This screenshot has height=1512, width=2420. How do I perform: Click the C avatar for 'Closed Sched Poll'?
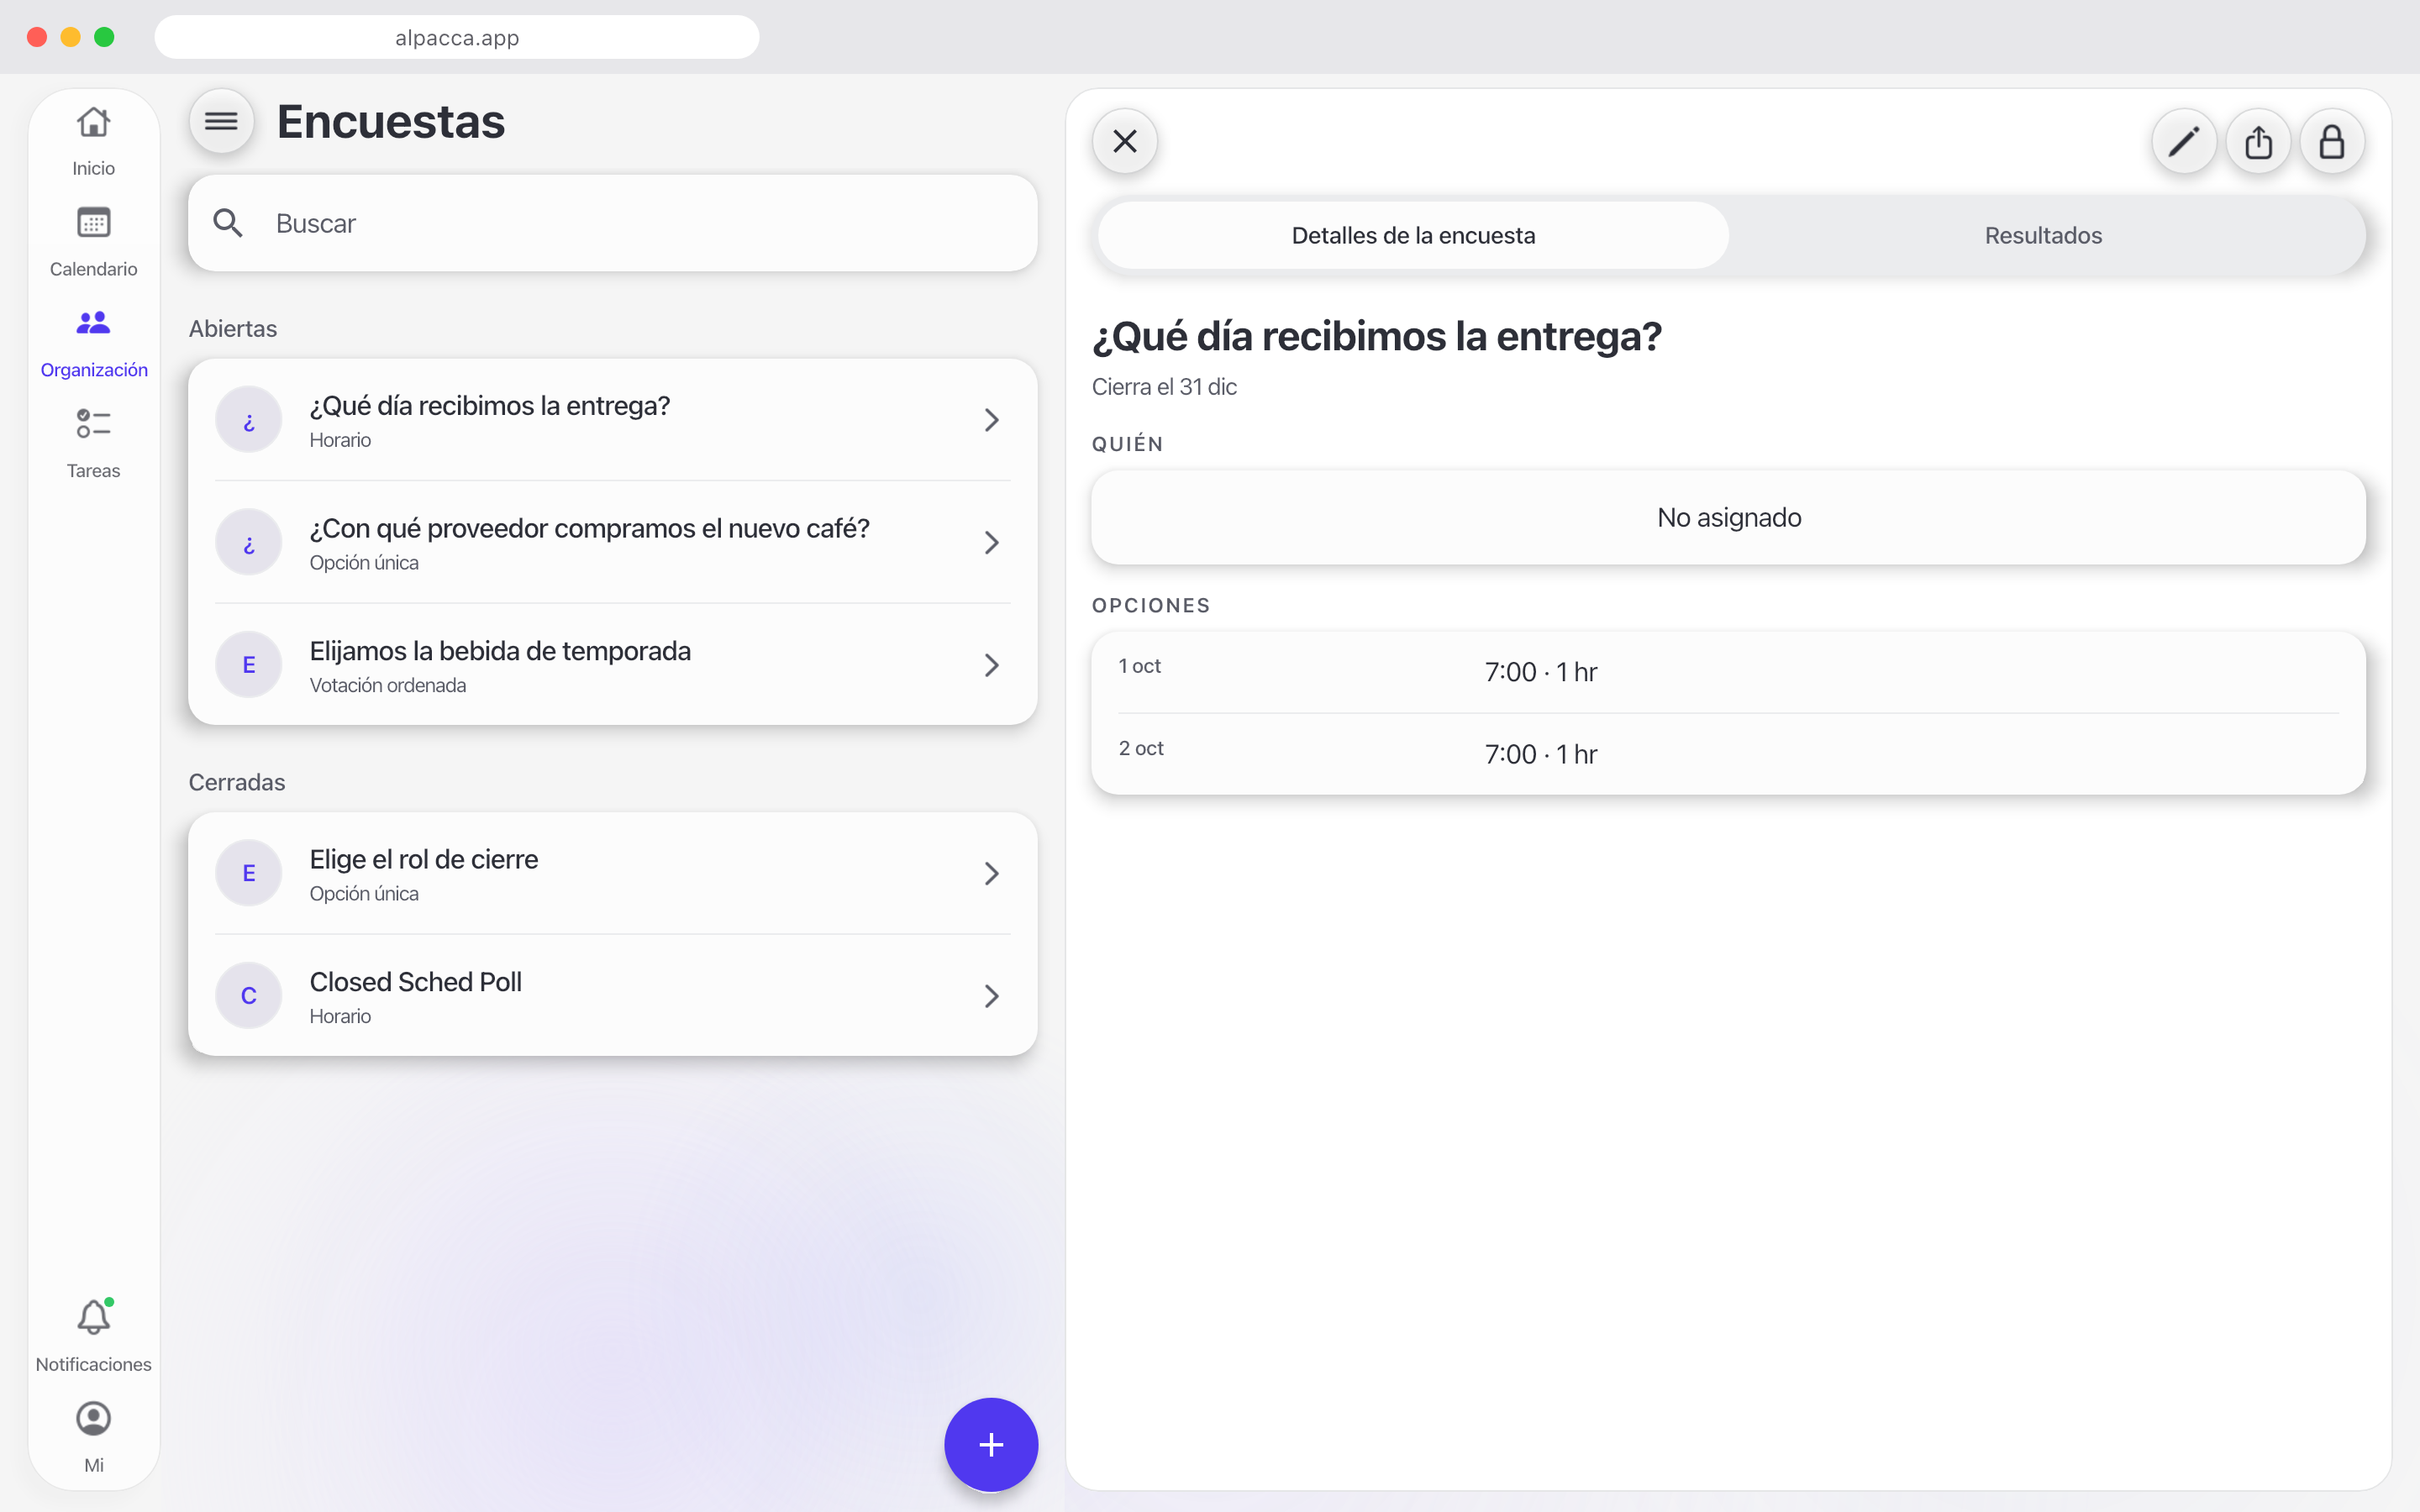tap(249, 996)
